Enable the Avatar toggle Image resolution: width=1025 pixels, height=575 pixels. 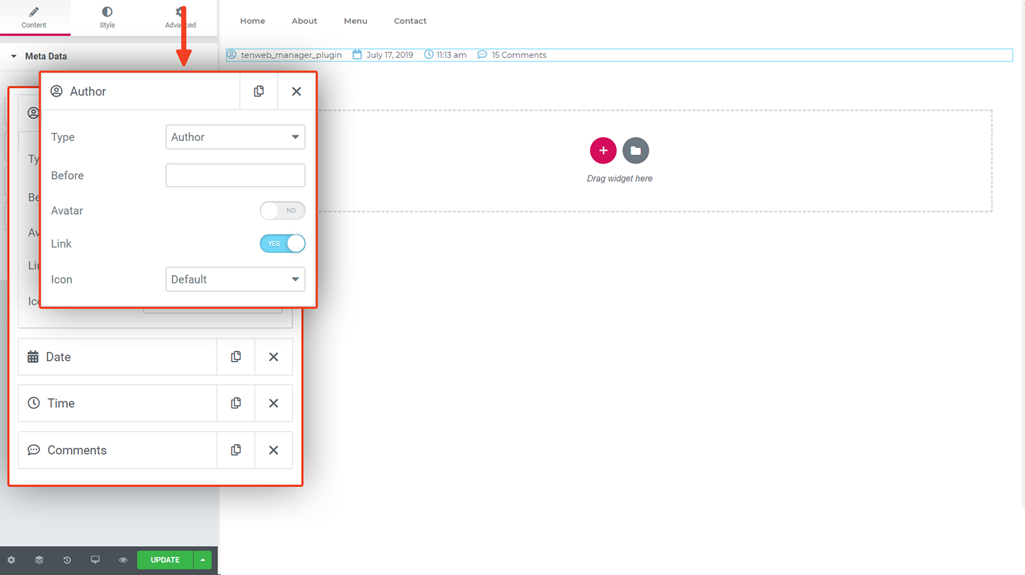[282, 211]
